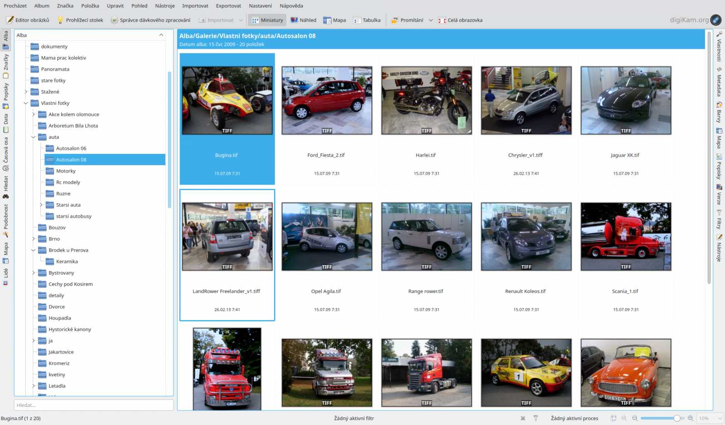Viewport: 725px width, 425px height.
Task: Toggle Celá obrazovka fullscreen mode
Action: pyautogui.click(x=460, y=20)
